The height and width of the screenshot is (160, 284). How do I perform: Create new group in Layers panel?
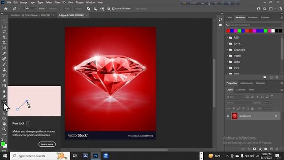pos(266,149)
